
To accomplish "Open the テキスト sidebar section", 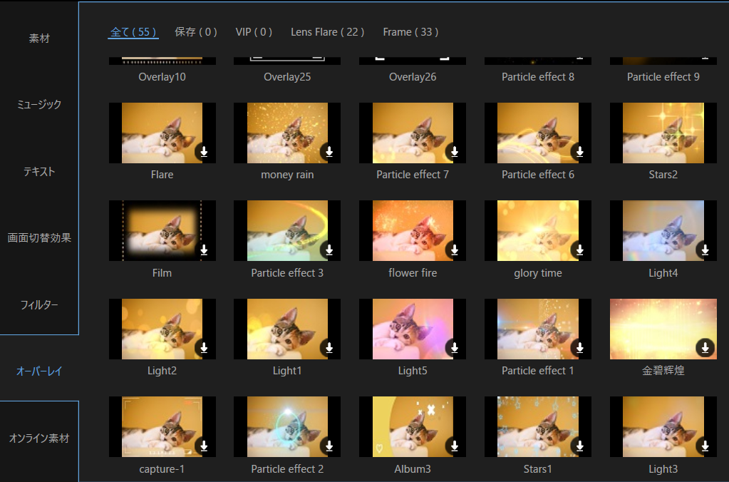I will [x=39, y=172].
